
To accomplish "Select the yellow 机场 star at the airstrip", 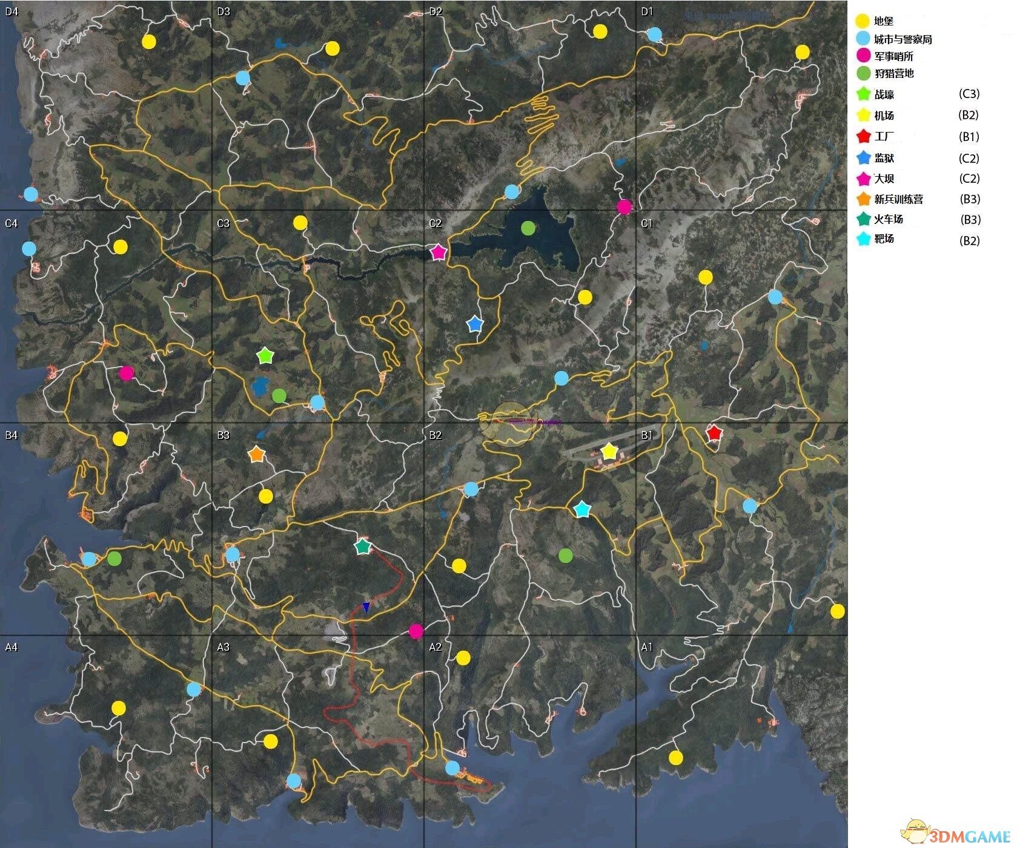I will click(609, 451).
